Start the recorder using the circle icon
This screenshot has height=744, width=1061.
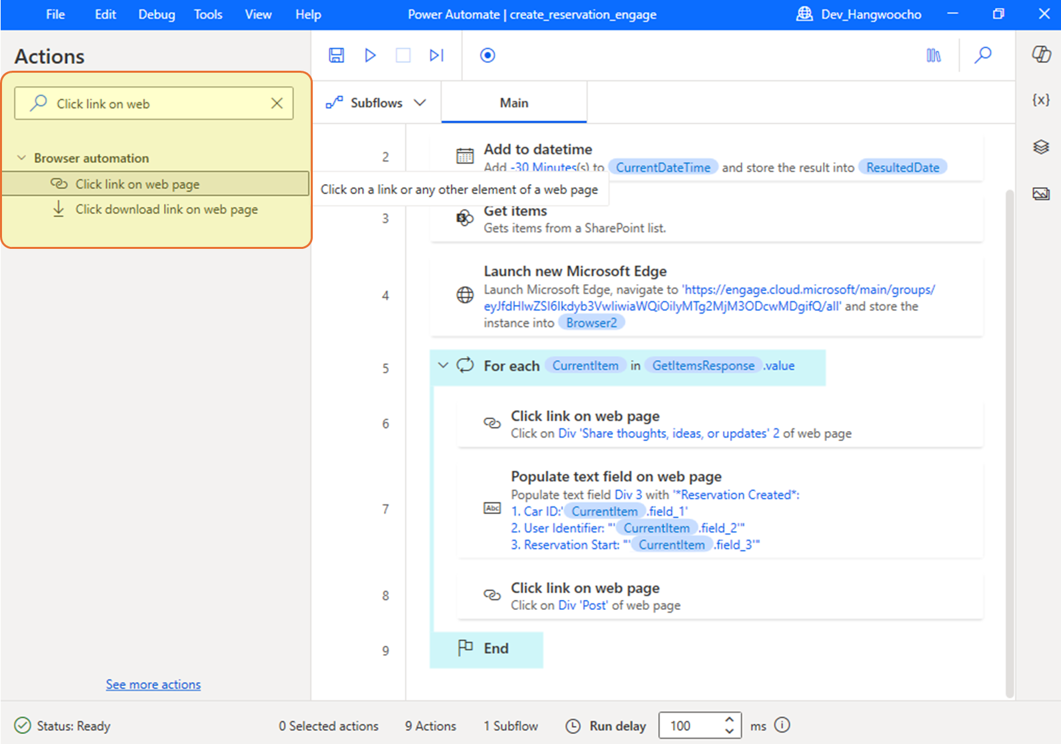(x=487, y=55)
